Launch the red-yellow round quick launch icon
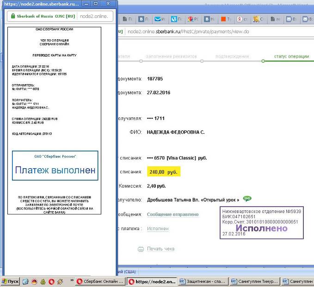Image resolution: width=314 pixels, height=287 pixels. click(x=34, y=281)
